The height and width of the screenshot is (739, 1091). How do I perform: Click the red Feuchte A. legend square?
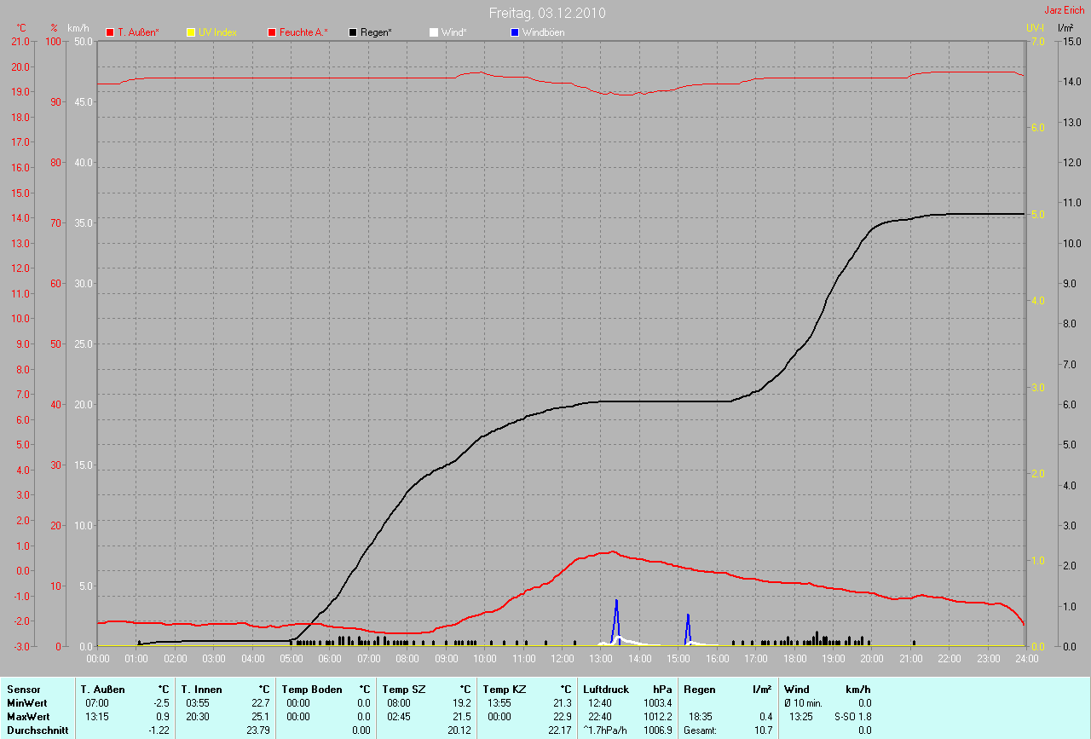click(272, 32)
